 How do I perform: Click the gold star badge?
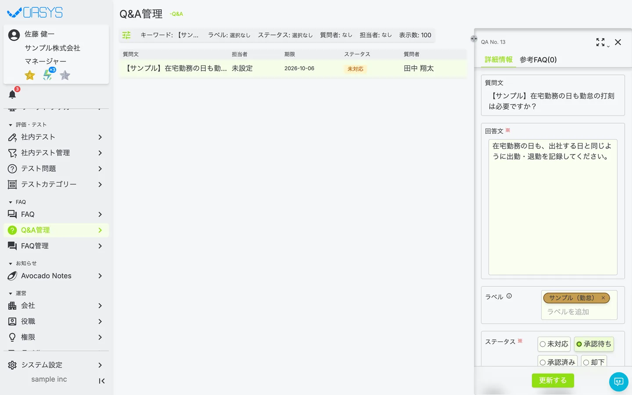30,75
